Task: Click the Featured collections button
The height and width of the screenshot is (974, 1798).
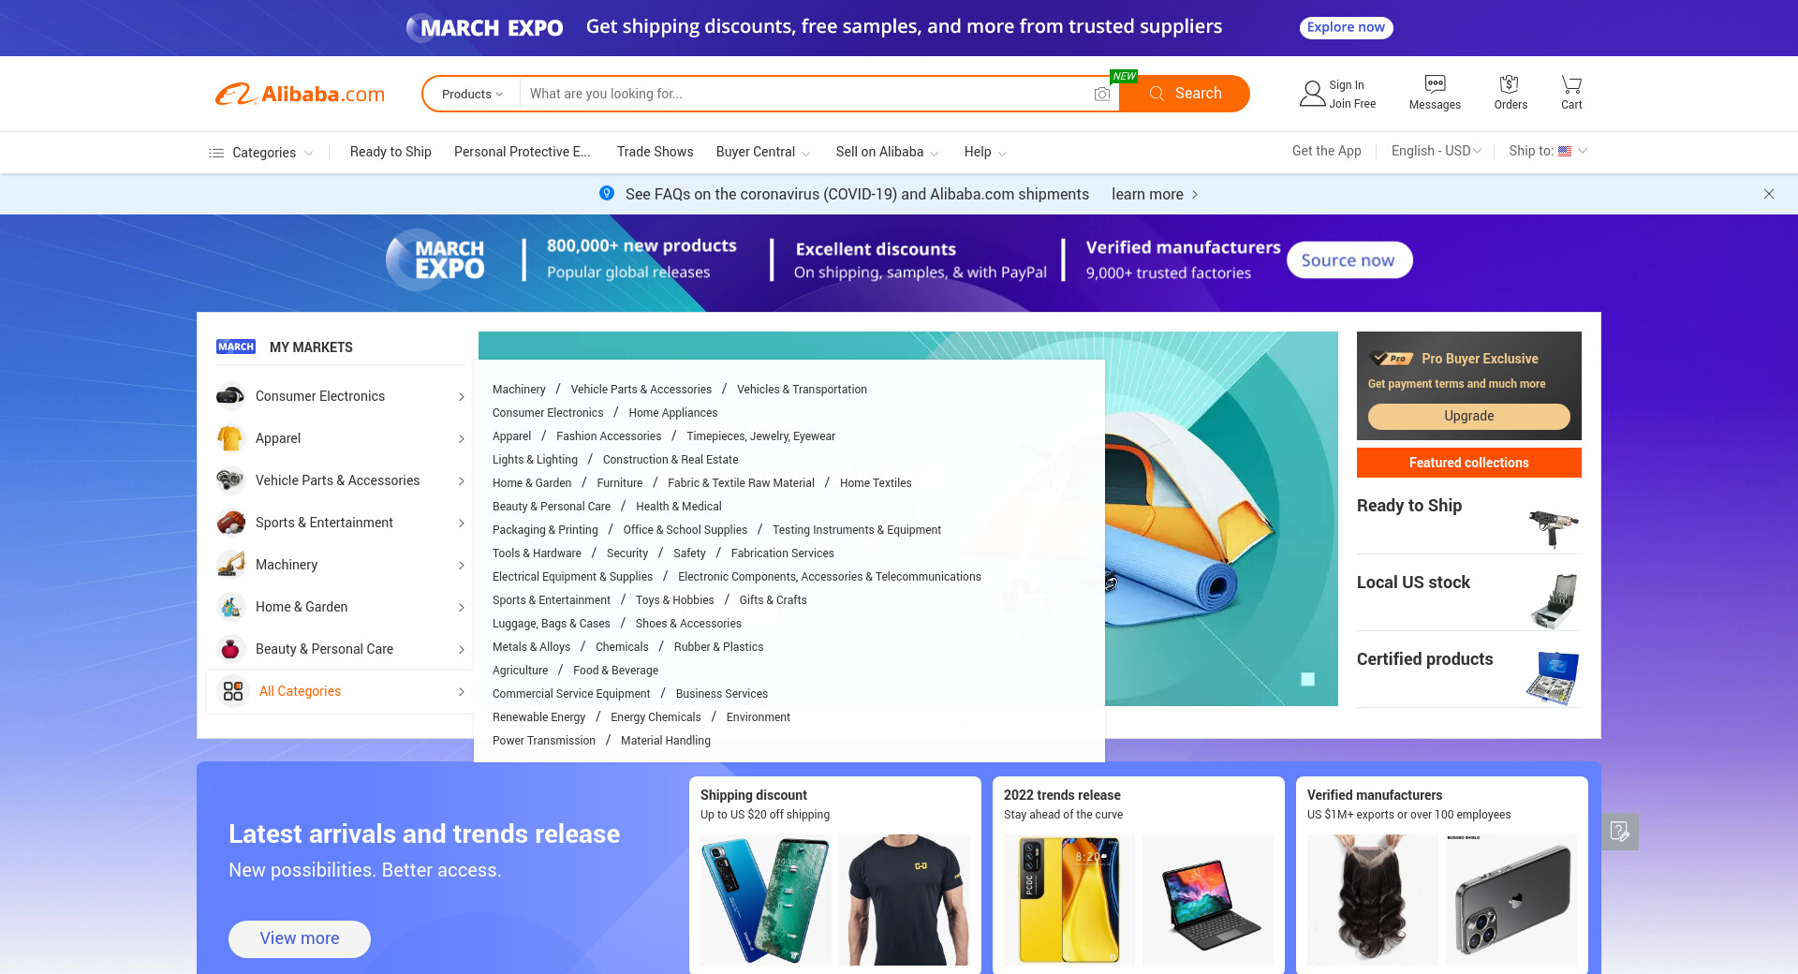Action: coord(1468,463)
